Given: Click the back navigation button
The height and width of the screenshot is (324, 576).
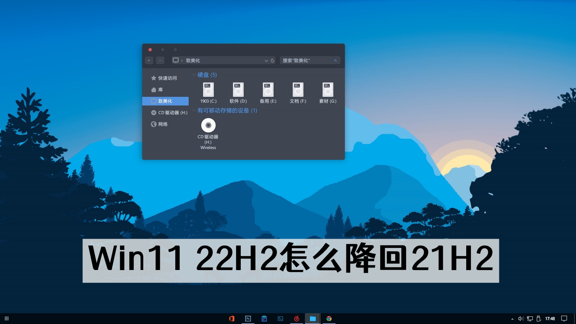Looking at the screenshot, I should [x=149, y=60].
